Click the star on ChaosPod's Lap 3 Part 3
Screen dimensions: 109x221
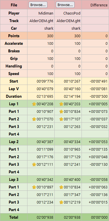[x=61, y=202]
